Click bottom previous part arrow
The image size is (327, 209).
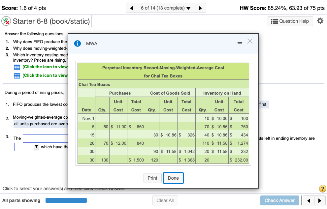pyautogui.click(x=309, y=201)
